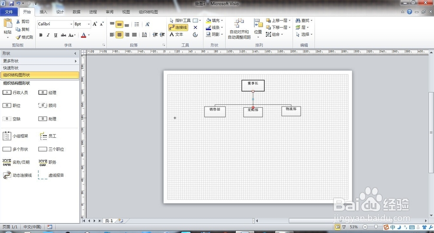Click the Copy (复制) button

[23, 29]
